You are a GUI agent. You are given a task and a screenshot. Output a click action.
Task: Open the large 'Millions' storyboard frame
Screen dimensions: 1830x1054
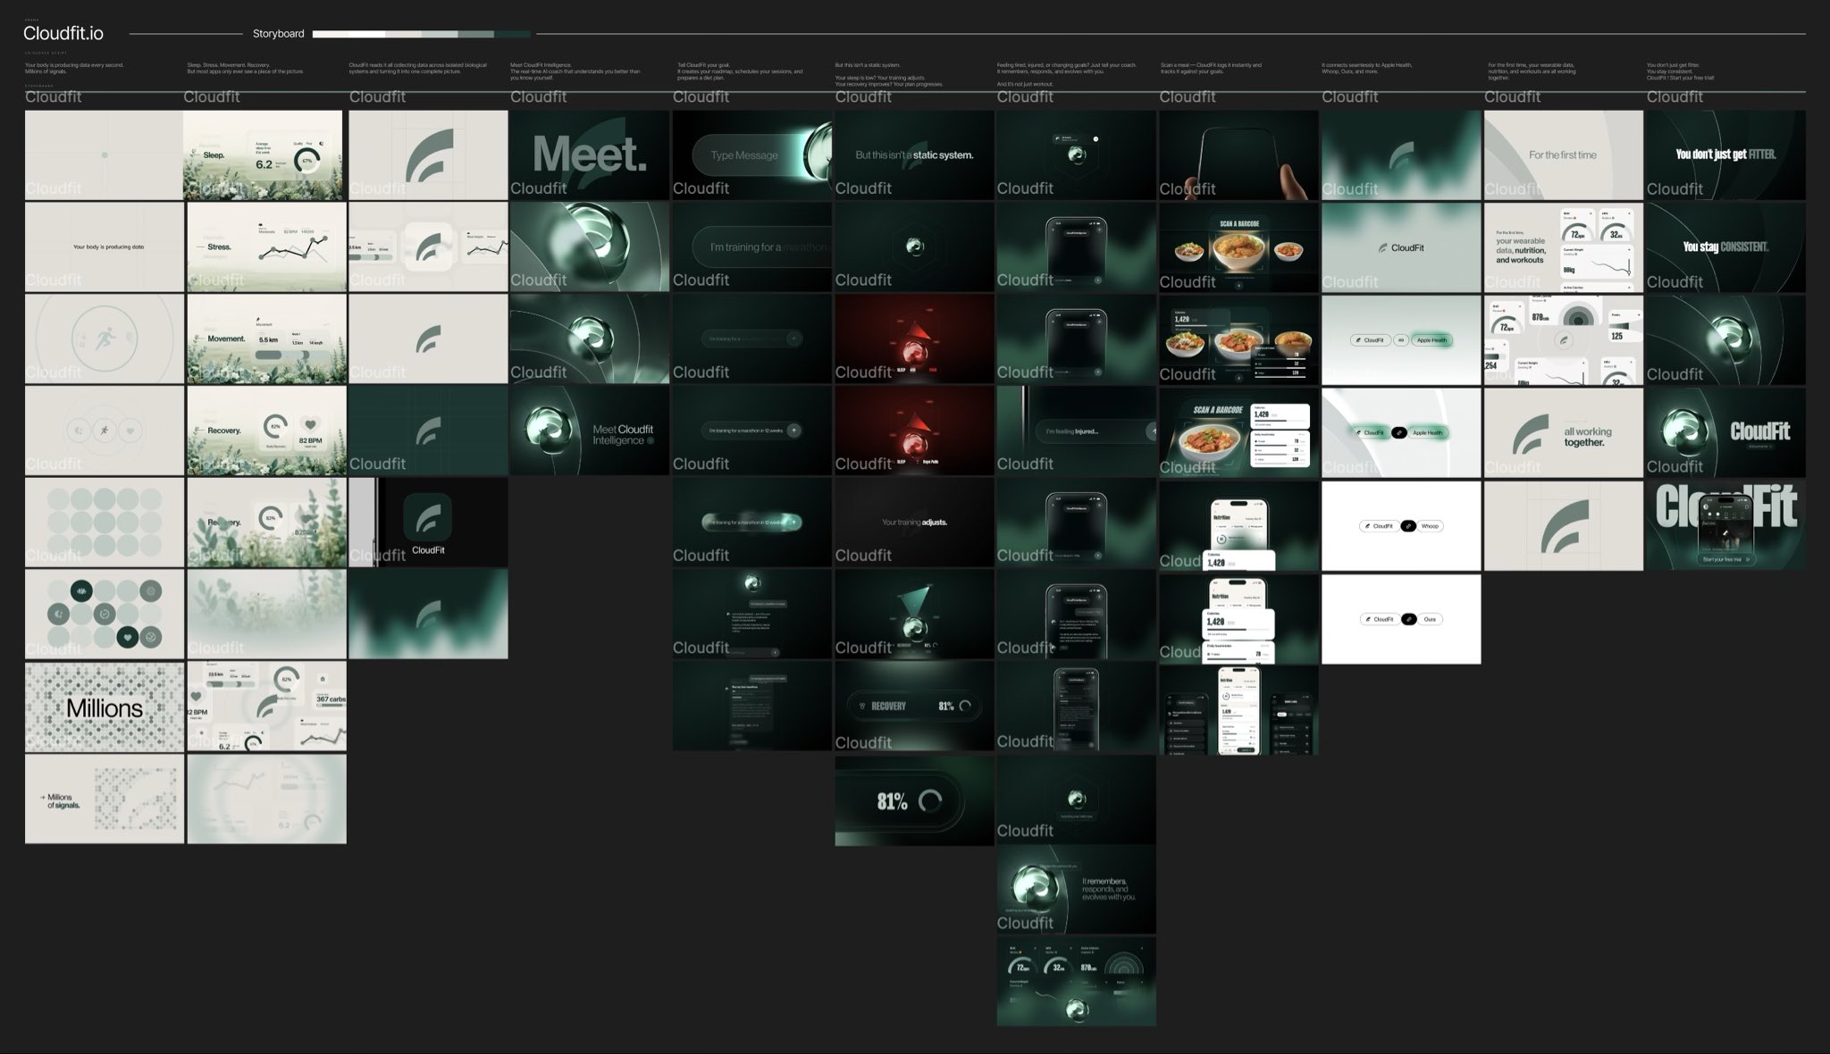pos(105,707)
